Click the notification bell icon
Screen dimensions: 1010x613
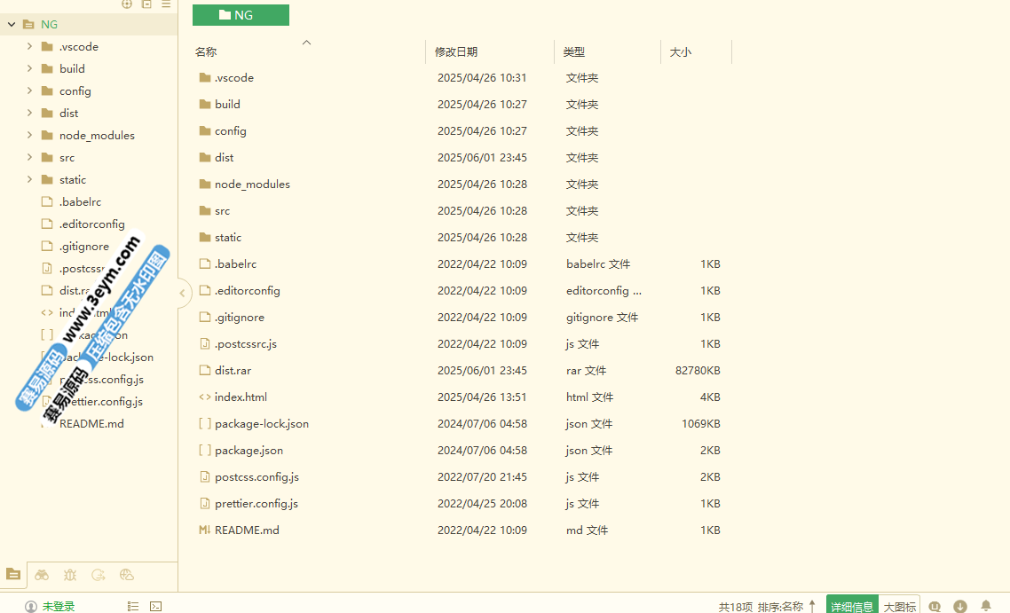coord(985,607)
